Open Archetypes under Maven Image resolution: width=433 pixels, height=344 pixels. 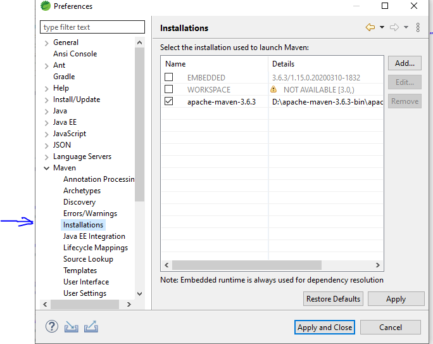click(x=82, y=191)
